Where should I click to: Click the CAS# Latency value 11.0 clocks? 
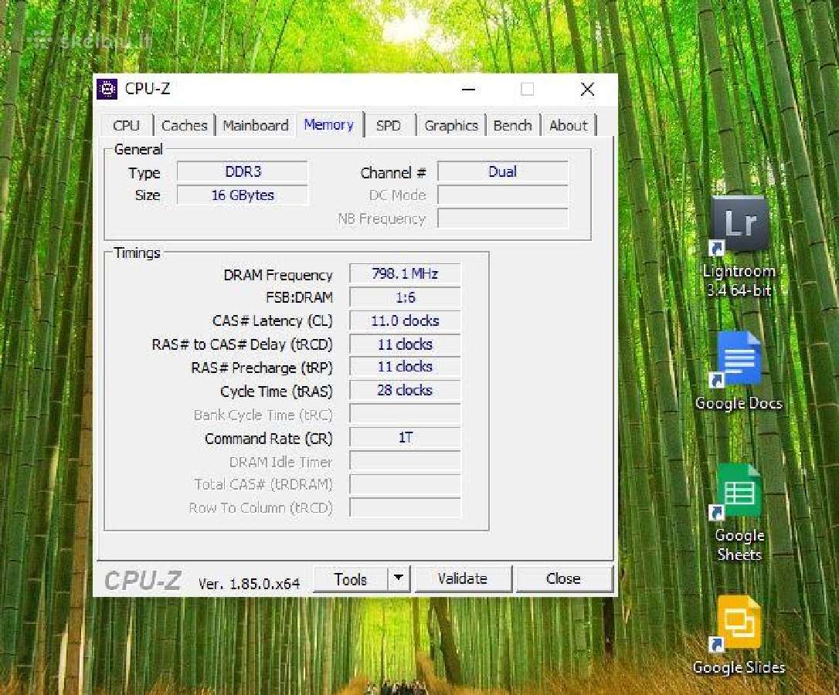coord(405,321)
